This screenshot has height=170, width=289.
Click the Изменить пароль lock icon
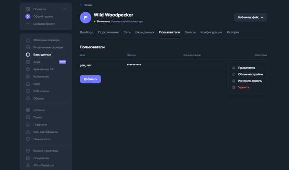[234, 81]
